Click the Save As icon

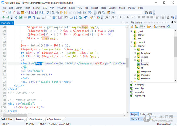[x=37, y=12]
